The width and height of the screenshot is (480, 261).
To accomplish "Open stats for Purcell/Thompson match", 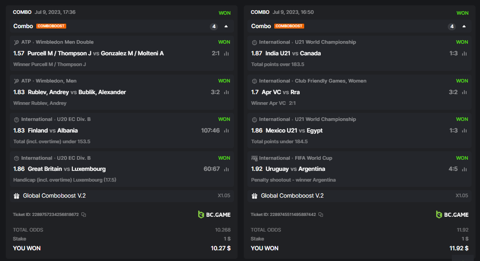I will (x=226, y=54).
